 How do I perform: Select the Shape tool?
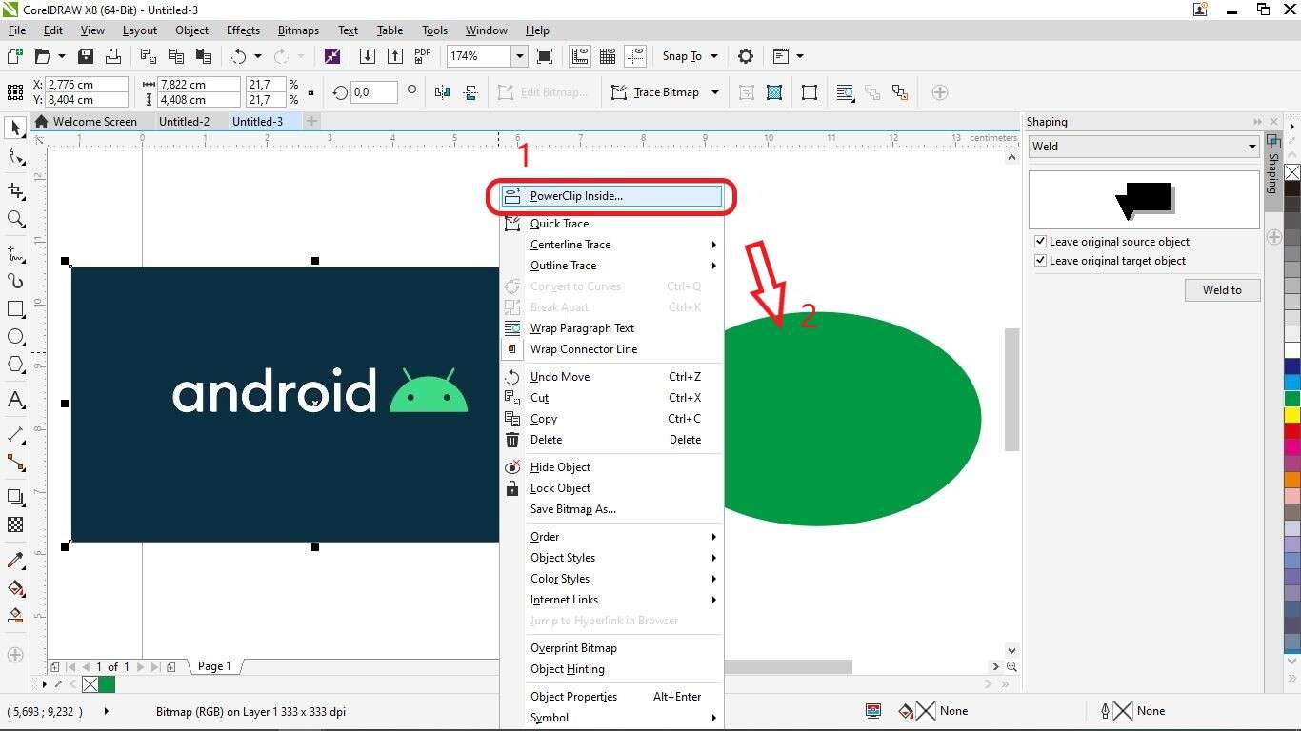coord(14,156)
